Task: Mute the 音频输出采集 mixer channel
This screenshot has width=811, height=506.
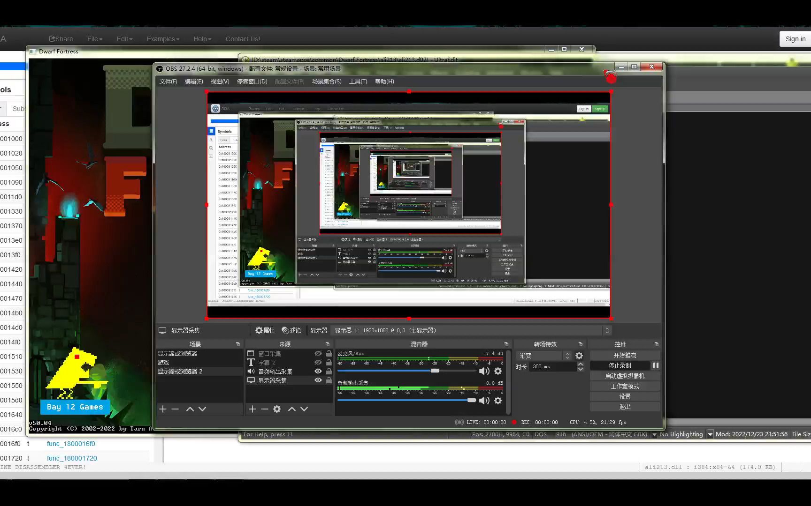Action: point(484,401)
